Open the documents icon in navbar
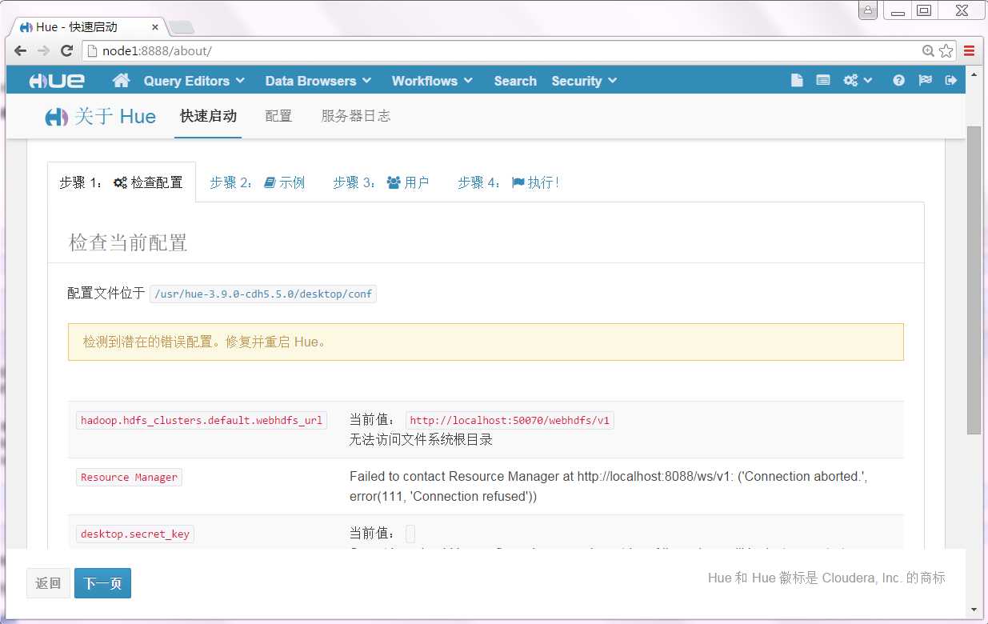 point(796,81)
